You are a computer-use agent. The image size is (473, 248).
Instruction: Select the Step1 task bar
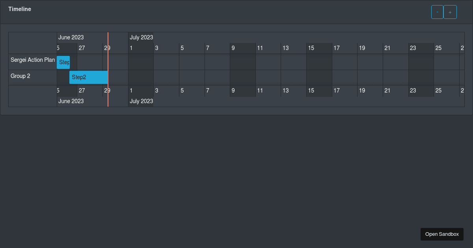pos(63,62)
